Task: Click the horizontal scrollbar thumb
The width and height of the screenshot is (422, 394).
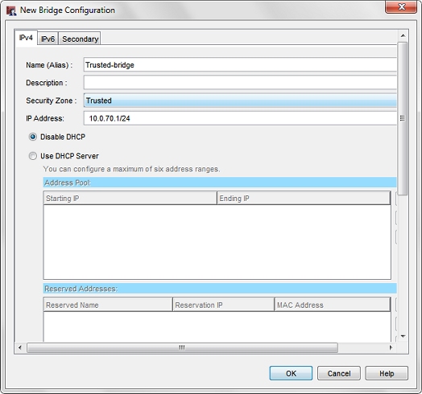Action: pyautogui.click(x=182, y=347)
